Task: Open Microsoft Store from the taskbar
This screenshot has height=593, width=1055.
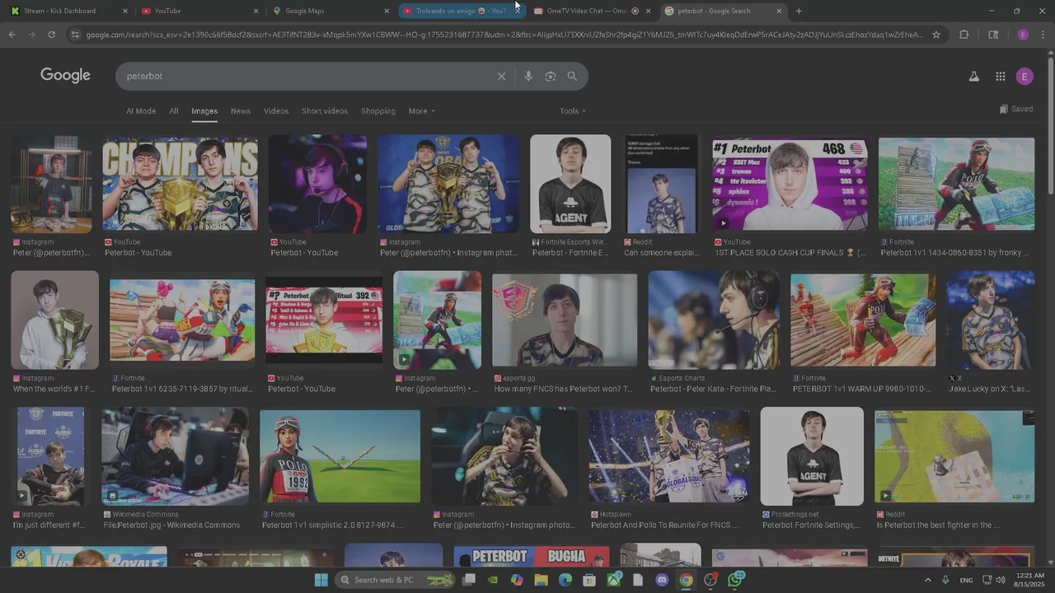Action: (x=589, y=580)
